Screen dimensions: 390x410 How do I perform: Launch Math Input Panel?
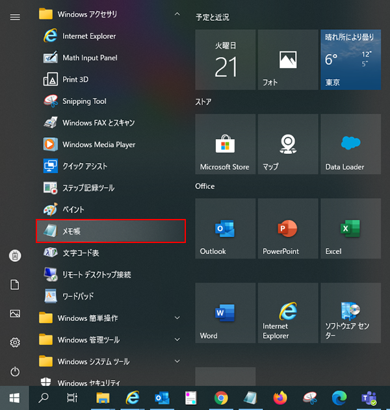(x=90, y=58)
